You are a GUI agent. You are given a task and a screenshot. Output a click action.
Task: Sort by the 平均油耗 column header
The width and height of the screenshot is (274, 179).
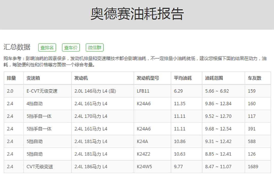coord(183,78)
